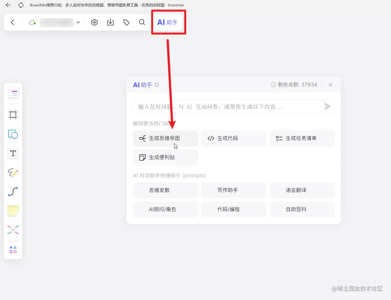This screenshot has height=300, width=391.
Task: Select the text tool
Action: (x=13, y=153)
